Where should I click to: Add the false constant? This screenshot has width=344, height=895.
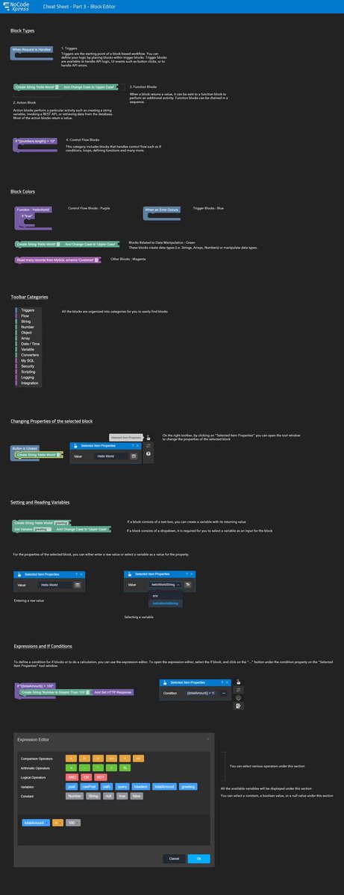(137, 796)
